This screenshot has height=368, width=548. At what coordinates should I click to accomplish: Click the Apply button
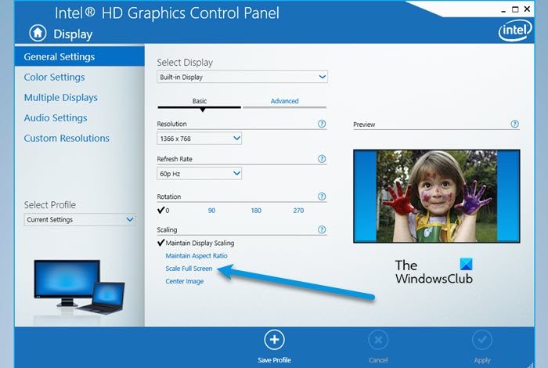coord(482,346)
